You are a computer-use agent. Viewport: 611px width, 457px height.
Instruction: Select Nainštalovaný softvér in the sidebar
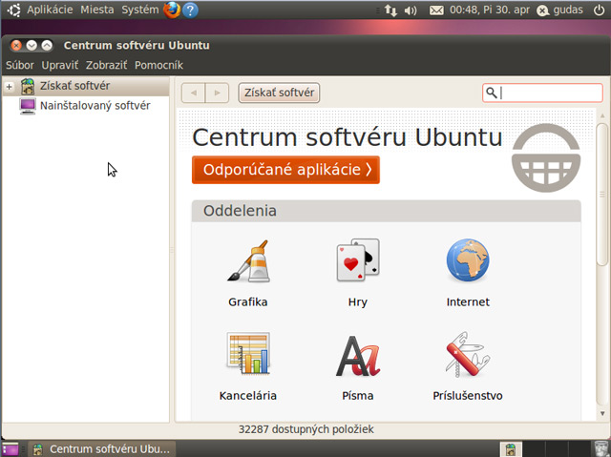(86, 106)
